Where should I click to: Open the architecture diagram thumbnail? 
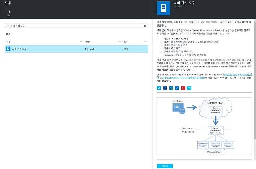(x=204, y=126)
